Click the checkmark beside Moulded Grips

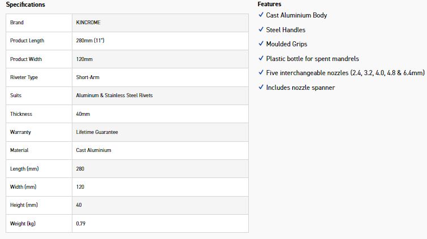pos(261,44)
